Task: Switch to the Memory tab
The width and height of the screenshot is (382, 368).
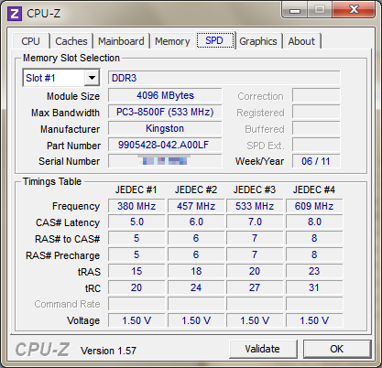Action: pyautogui.click(x=172, y=41)
